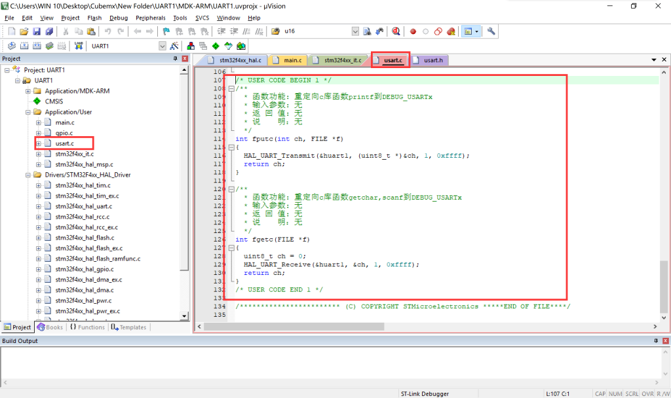
Task: Insert breakpoint with red dot icon
Action: tap(412, 31)
